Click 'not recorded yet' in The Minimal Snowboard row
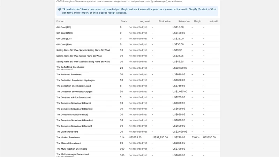 click(138, 143)
